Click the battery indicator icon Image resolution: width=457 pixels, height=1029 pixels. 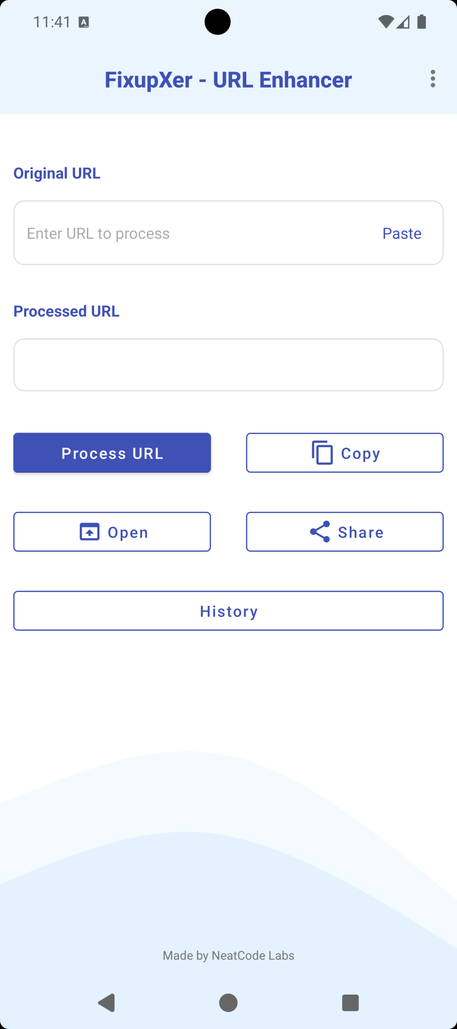pyautogui.click(x=421, y=22)
